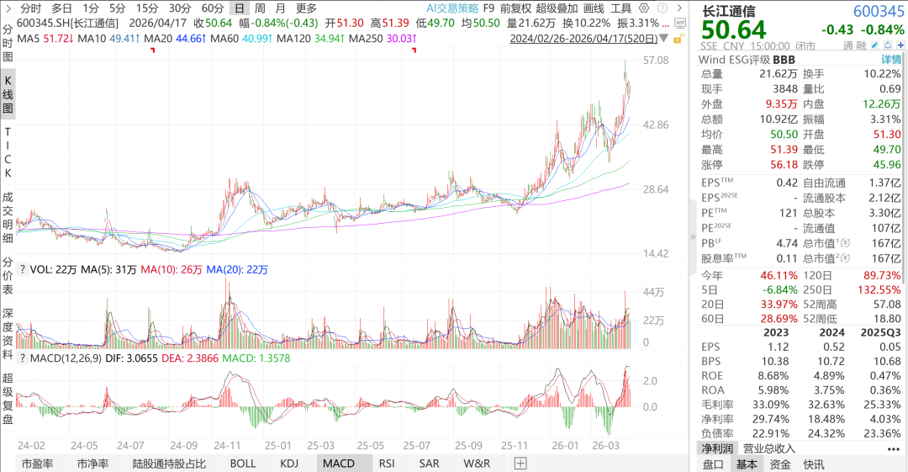Click the add indicator plus icon

pyautogui.click(x=520, y=463)
